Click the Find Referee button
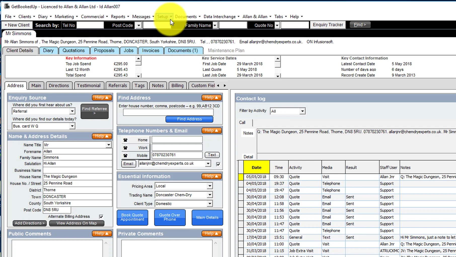 [94, 111]
